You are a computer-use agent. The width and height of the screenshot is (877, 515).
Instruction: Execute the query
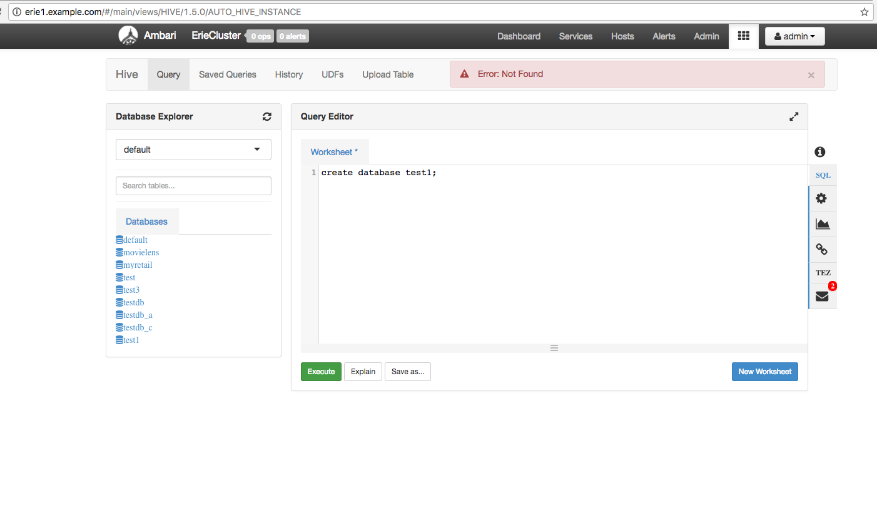coord(321,372)
